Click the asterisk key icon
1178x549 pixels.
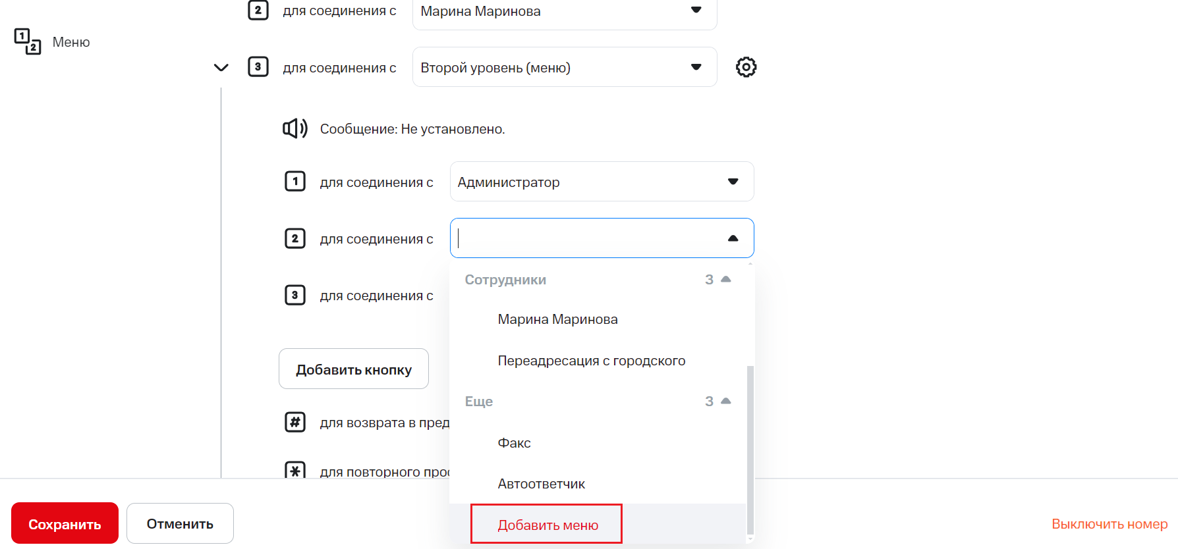click(295, 470)
